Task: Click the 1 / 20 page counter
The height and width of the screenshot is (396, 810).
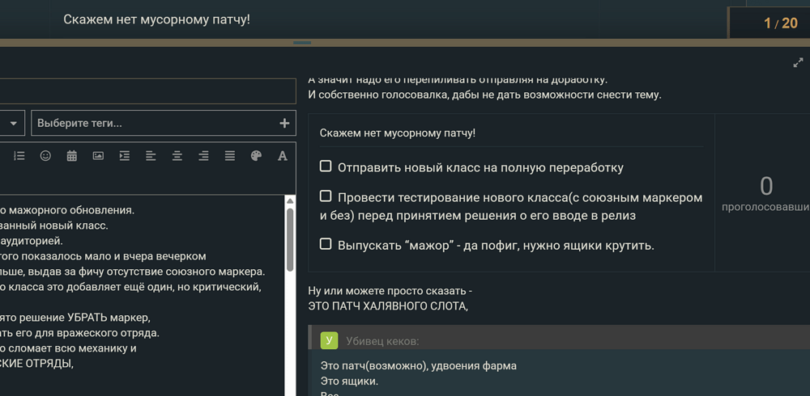Action: coord(780,23)
